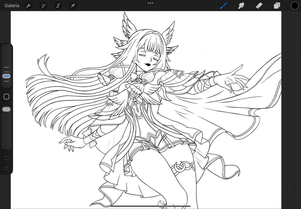This screenshot has height=209, width=301.
Task: Select the Transform arrow tool
Action: (x=73, y=6)
